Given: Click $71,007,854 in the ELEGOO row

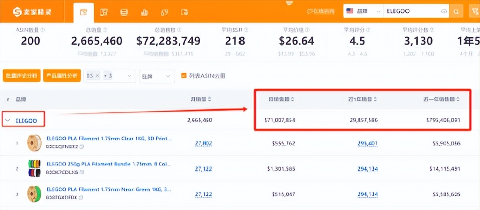Looking at the screenshot, I should pyautogui.click(x=279, y=121).
